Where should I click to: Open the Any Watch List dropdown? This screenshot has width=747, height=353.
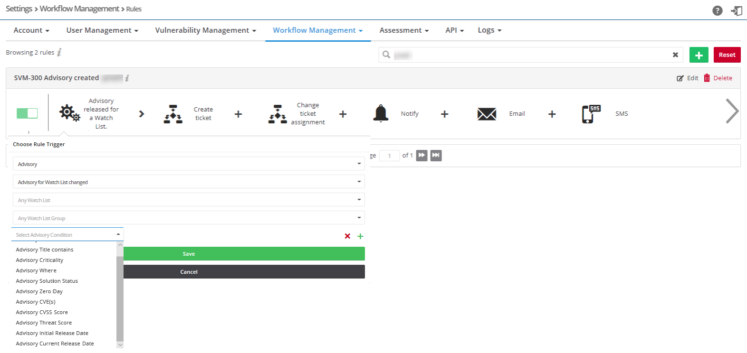tap(189, 200)
